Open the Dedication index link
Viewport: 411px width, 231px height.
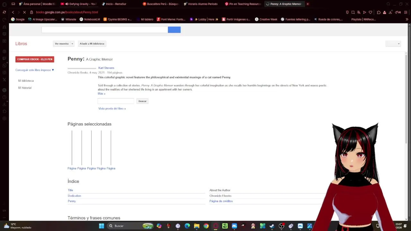74,196
